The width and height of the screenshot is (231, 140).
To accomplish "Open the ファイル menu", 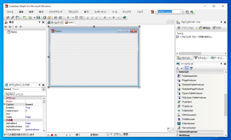I will click(x=10, y=12).
